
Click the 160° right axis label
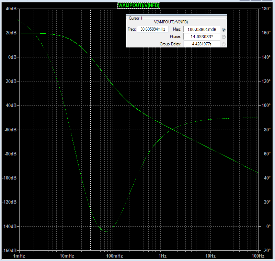coord(266,33)
